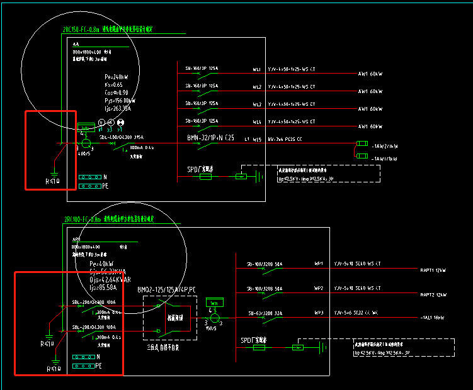Select the WL5 circuit label
473x390 pixels.
point(257,139)
